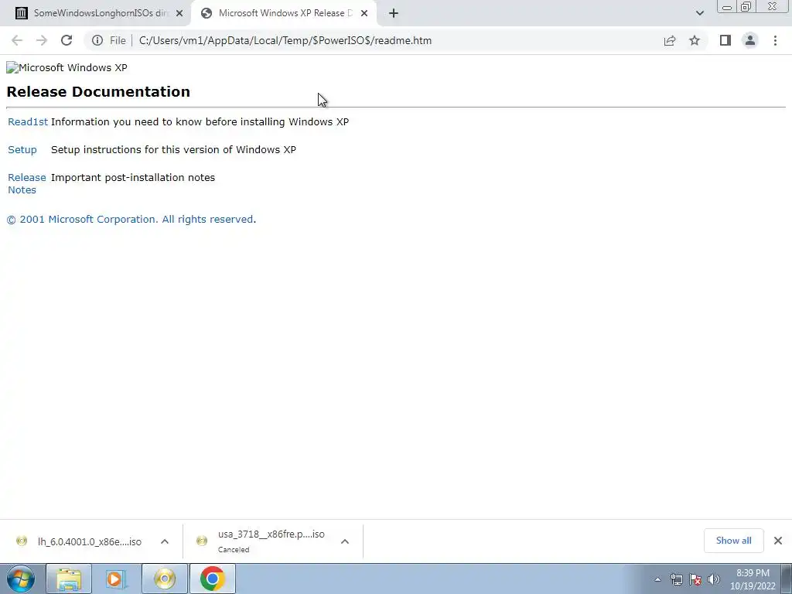This screenshot has height=594, width=792.
Task: Open the Chrome side panel
Action: [x=725, y=40]
